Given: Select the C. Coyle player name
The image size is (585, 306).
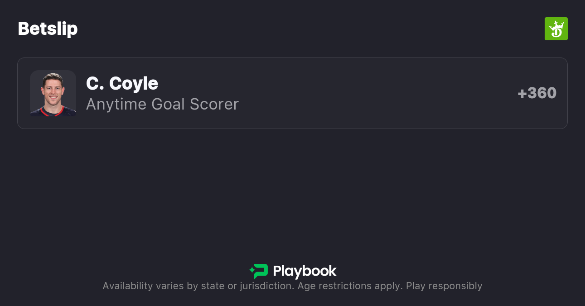Looking at the screenshot, I should tap(122, 83).
